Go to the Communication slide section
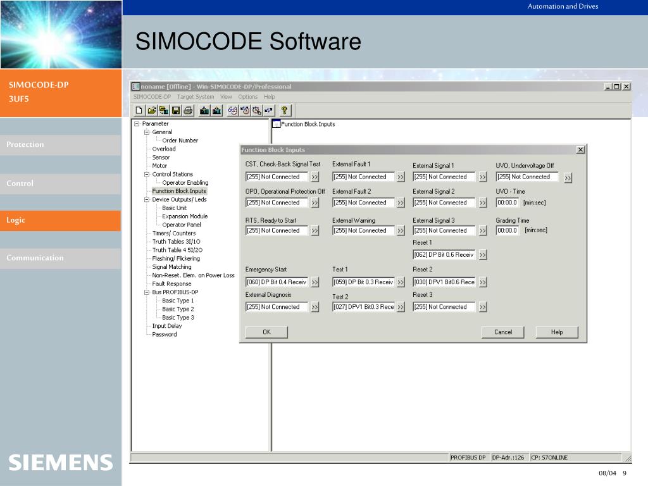648x486 pixels. click(60, 258)
